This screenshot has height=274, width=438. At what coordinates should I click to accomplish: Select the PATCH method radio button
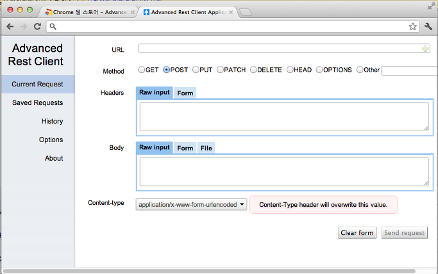220,70
